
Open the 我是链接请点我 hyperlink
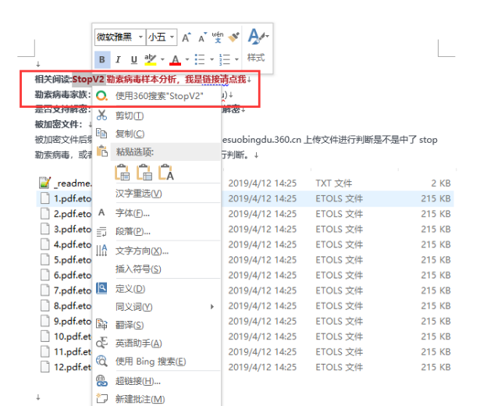click(215, 79)
